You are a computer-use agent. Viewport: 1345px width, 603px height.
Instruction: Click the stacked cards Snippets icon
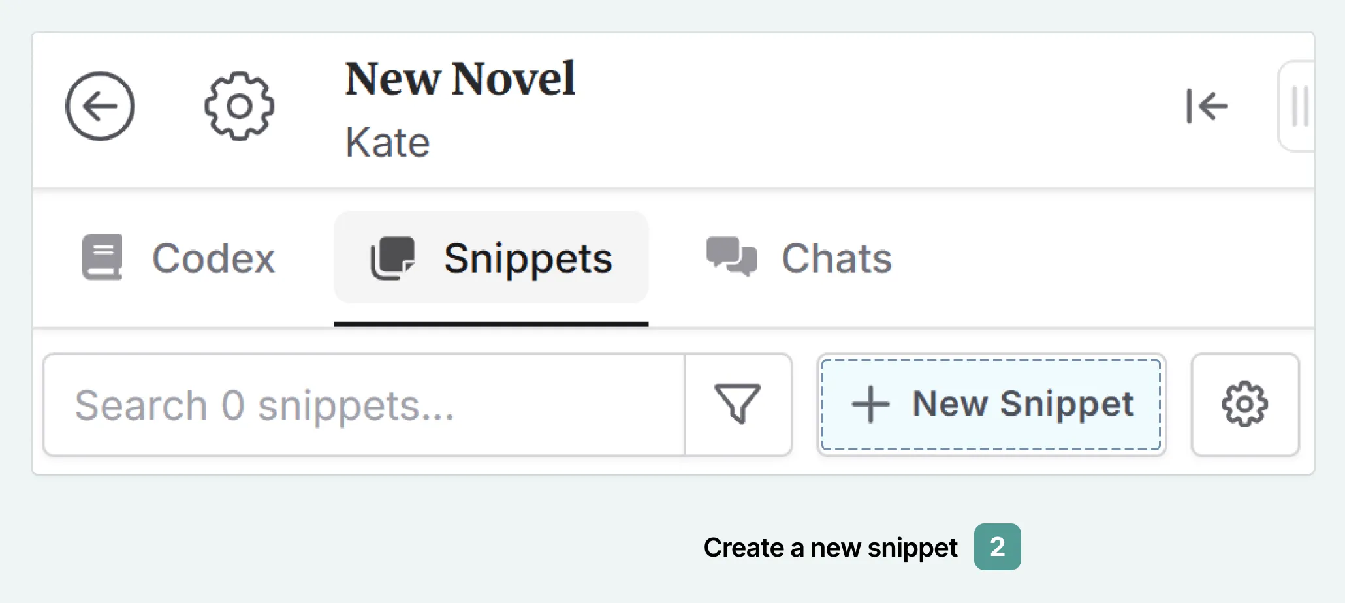(x=392, y=257)
